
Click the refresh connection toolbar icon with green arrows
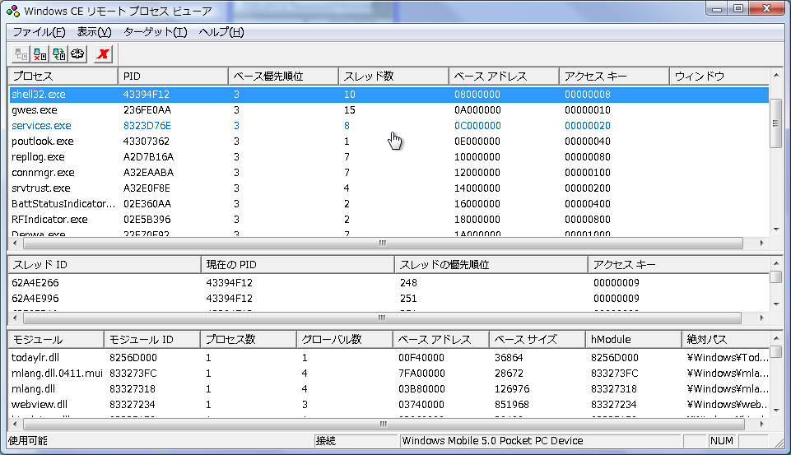[x=59, y=54]
